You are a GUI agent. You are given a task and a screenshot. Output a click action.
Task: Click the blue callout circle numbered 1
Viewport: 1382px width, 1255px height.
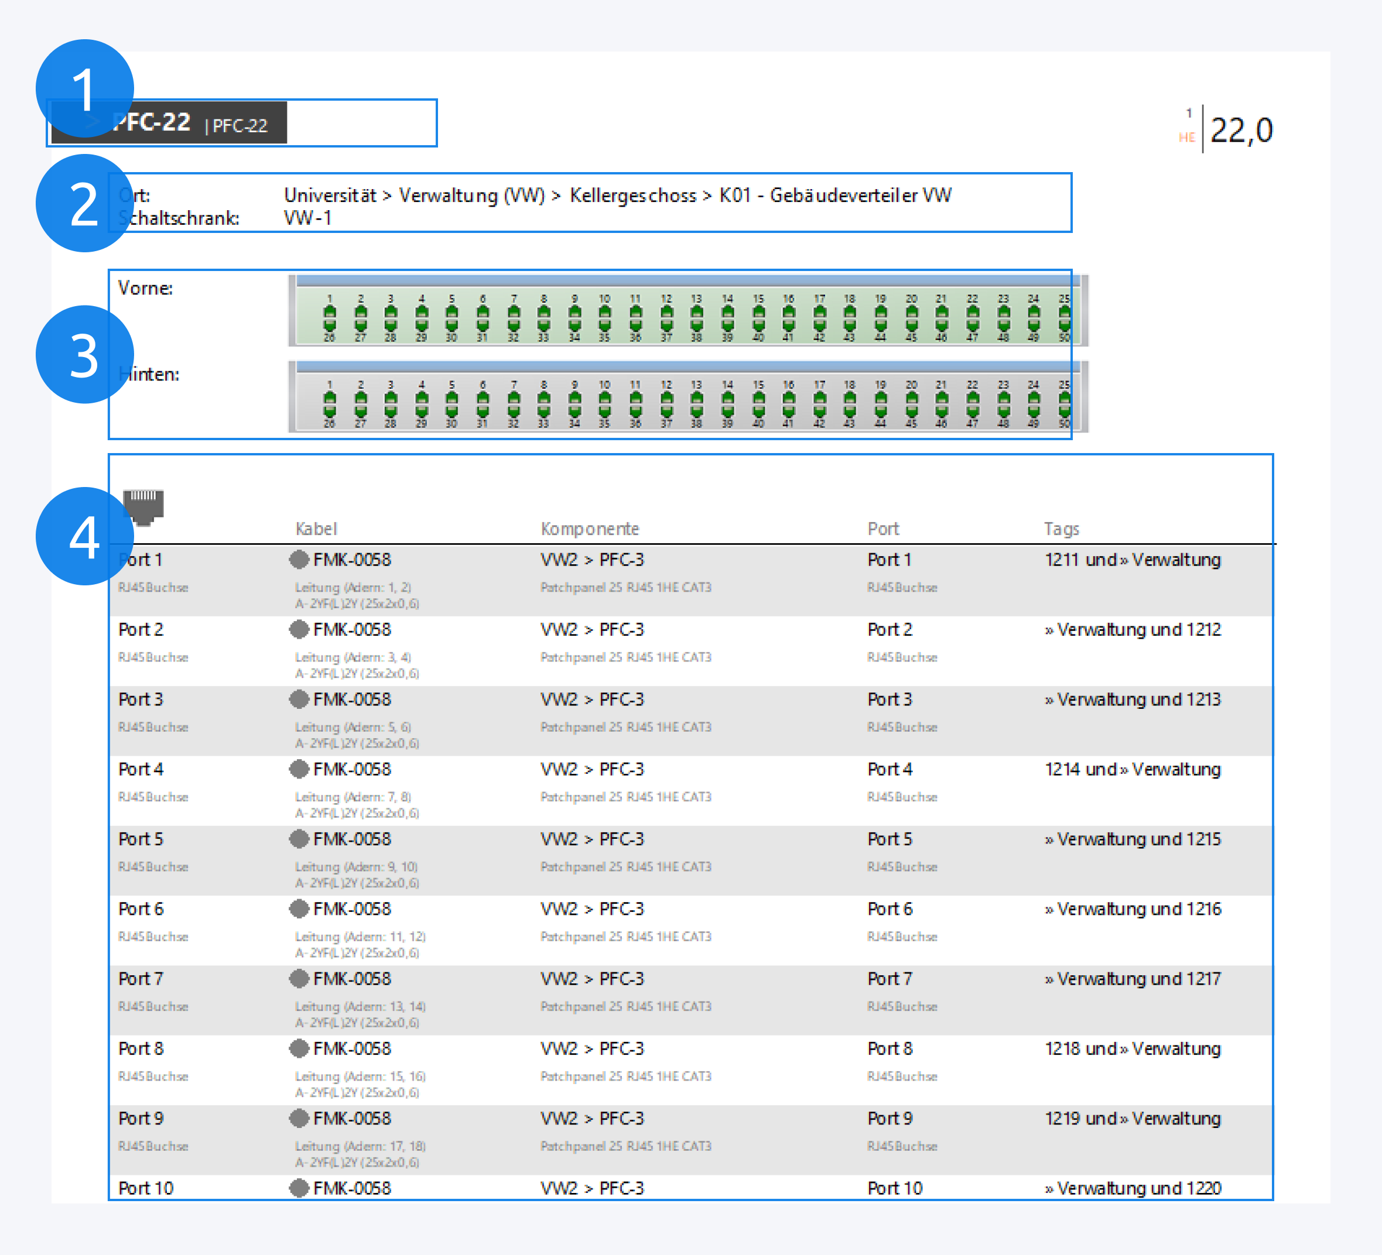click(x=84, y=89)
